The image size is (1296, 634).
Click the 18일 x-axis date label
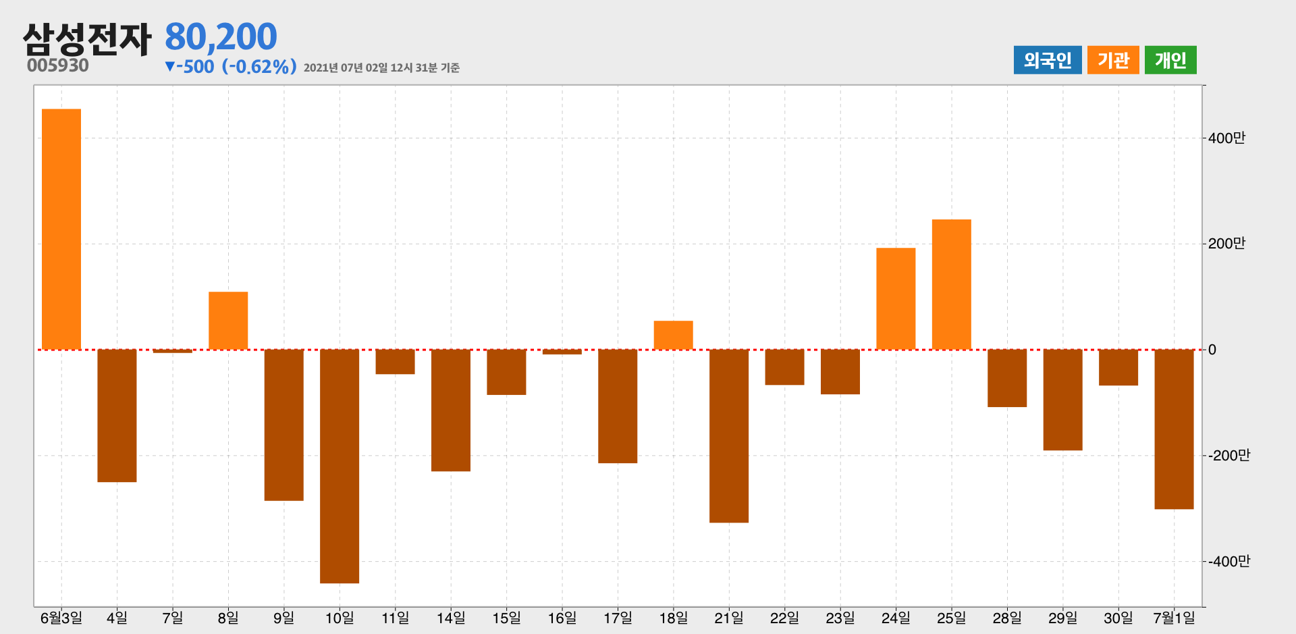[673, 618]
